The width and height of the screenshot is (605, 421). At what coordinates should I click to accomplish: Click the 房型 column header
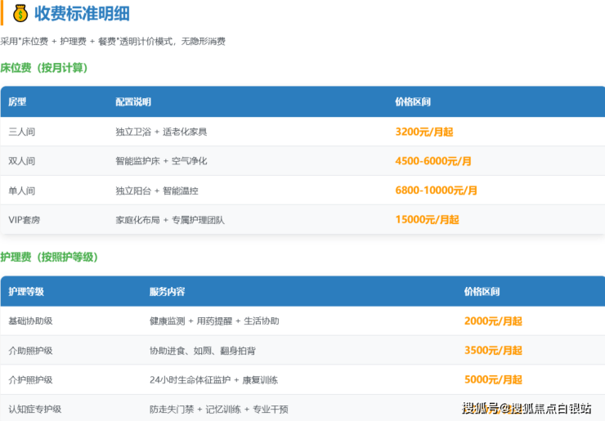(17, 102)
